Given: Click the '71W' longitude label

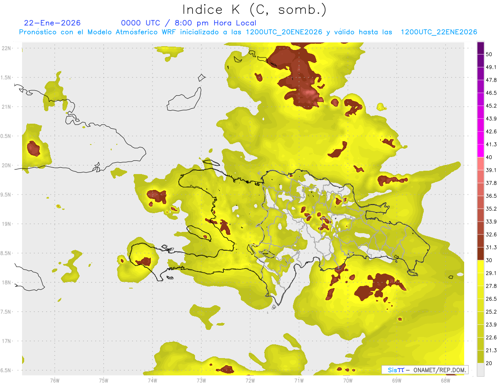Looking at the screenshot, I should click(299, 380).
